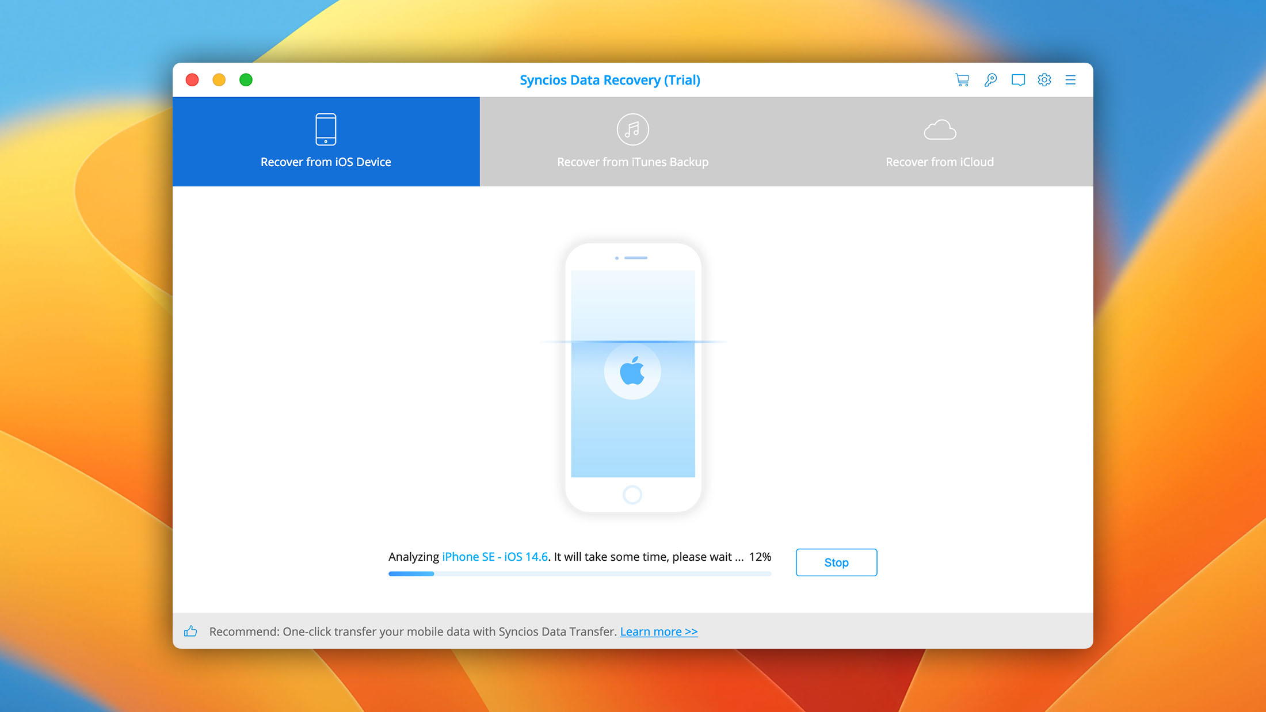Open the Learn more link
This screenshot has width=1266, height=712.
659,631
